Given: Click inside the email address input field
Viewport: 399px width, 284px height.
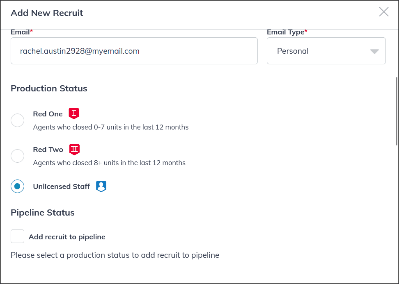Looking at the screenshot, I should (x=134, y=51).
